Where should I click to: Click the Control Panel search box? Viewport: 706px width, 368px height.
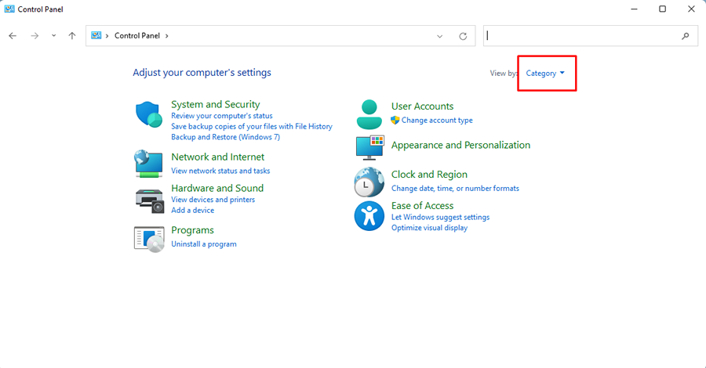click(x=580, y=36)
